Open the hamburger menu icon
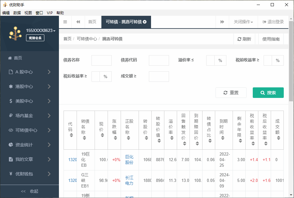The height and width of the screenshot is (198, 294). coord(65,22)
